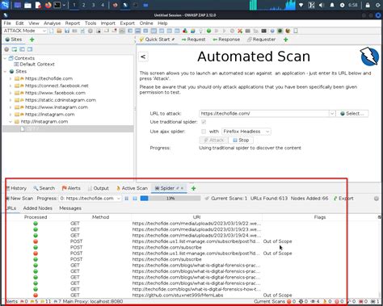
Task: Select https://static.cdninstagram.com in Sites tree
Action: (61, 100)
